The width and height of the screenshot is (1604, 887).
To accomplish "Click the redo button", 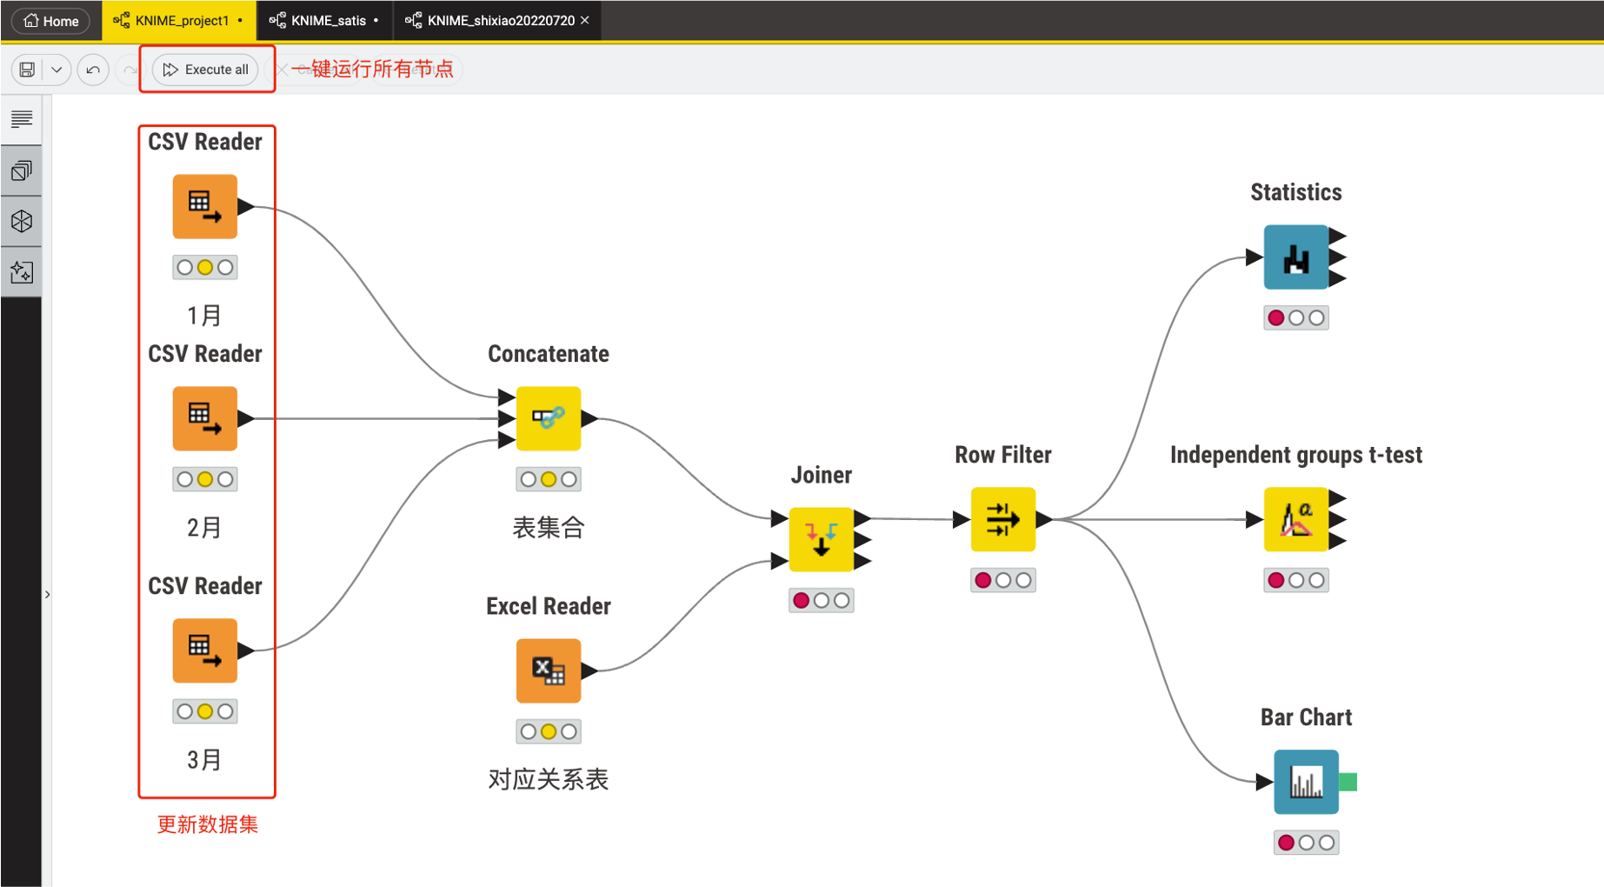I will pos(130,70).
